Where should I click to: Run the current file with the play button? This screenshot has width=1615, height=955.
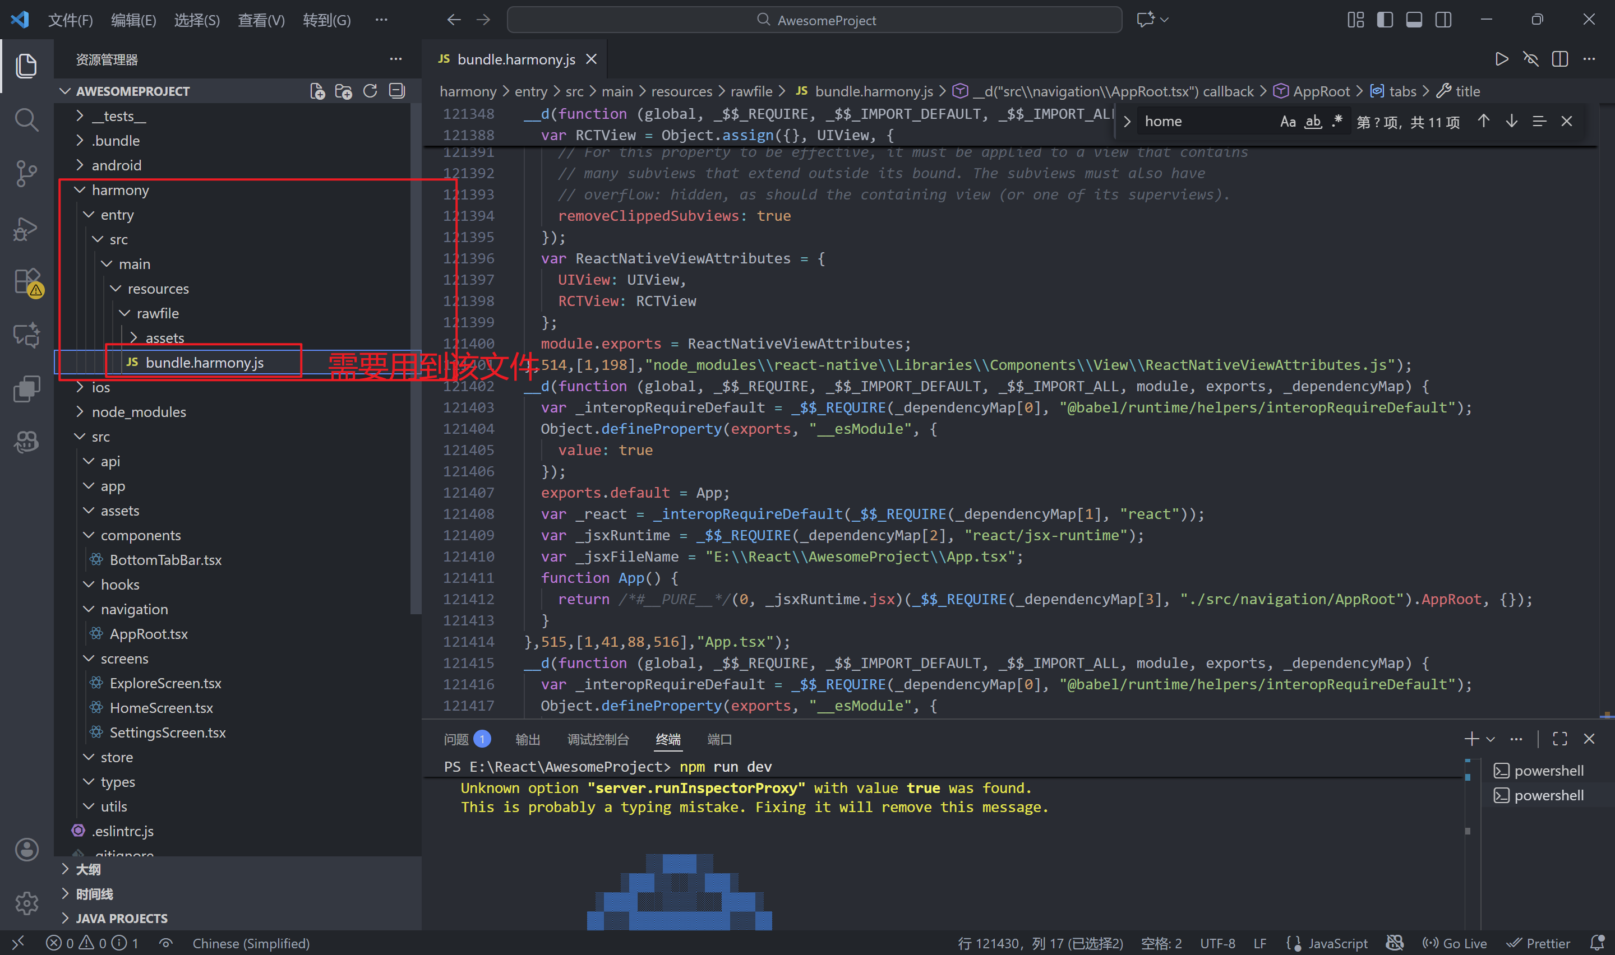tap(1501, 58)
